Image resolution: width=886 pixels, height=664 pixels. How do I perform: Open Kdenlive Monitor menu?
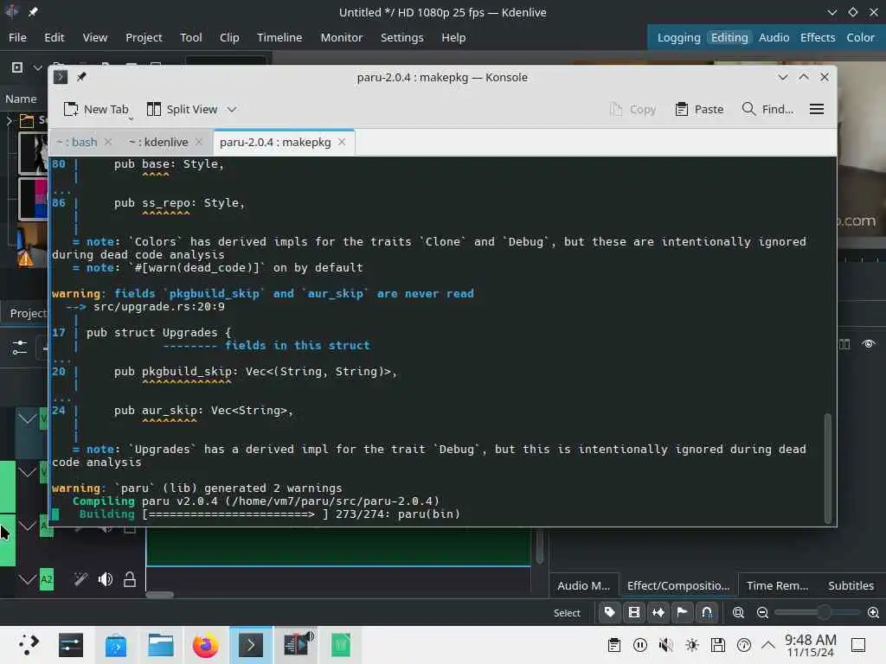[342, 37]
